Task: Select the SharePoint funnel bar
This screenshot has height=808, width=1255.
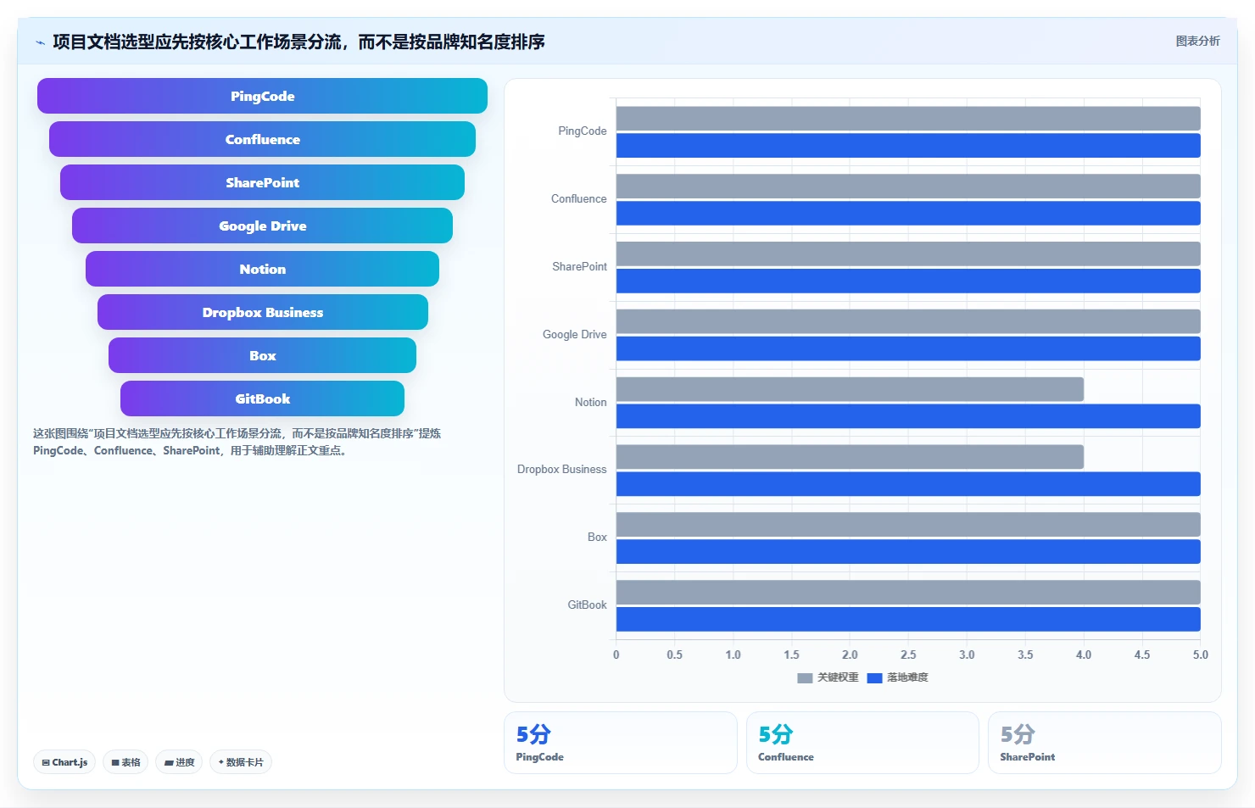Action: pyautogui.click(x=262, y=182)
